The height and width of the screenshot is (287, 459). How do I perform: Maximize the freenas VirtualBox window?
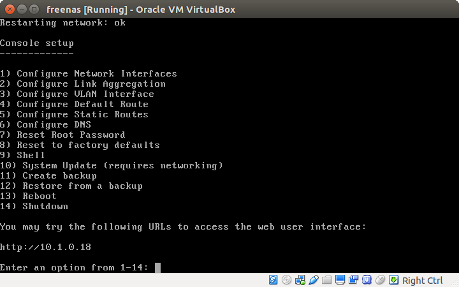coord(34,10)
